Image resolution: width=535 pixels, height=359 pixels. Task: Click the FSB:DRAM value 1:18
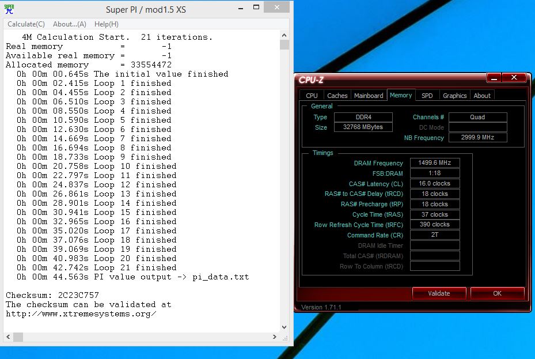pyautogui.click(x=435, y=173)
